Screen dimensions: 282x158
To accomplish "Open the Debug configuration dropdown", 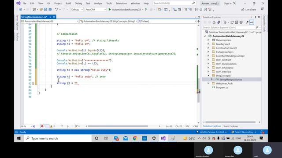I will pyautogui.click(x=77, y=10).
